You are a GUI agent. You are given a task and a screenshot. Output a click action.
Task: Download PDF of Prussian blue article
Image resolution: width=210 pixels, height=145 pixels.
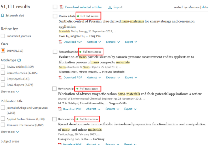[73, 42]
